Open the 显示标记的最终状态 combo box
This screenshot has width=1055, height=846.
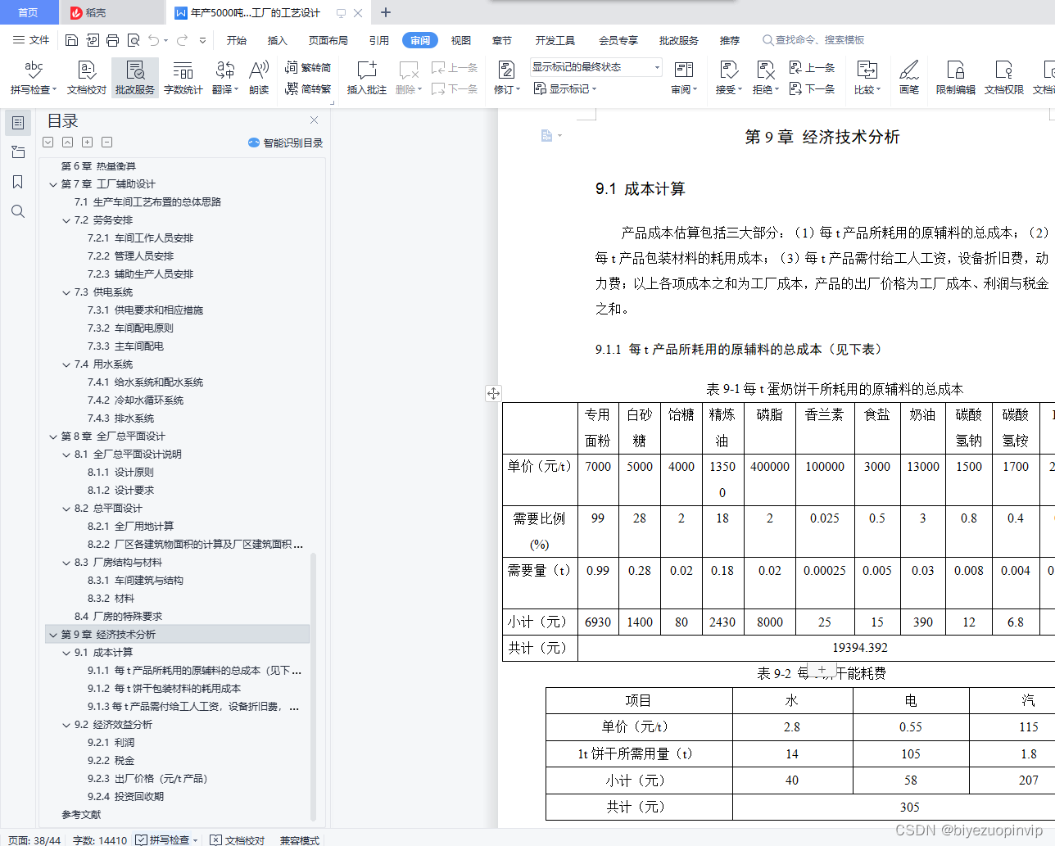coord(595,67)
